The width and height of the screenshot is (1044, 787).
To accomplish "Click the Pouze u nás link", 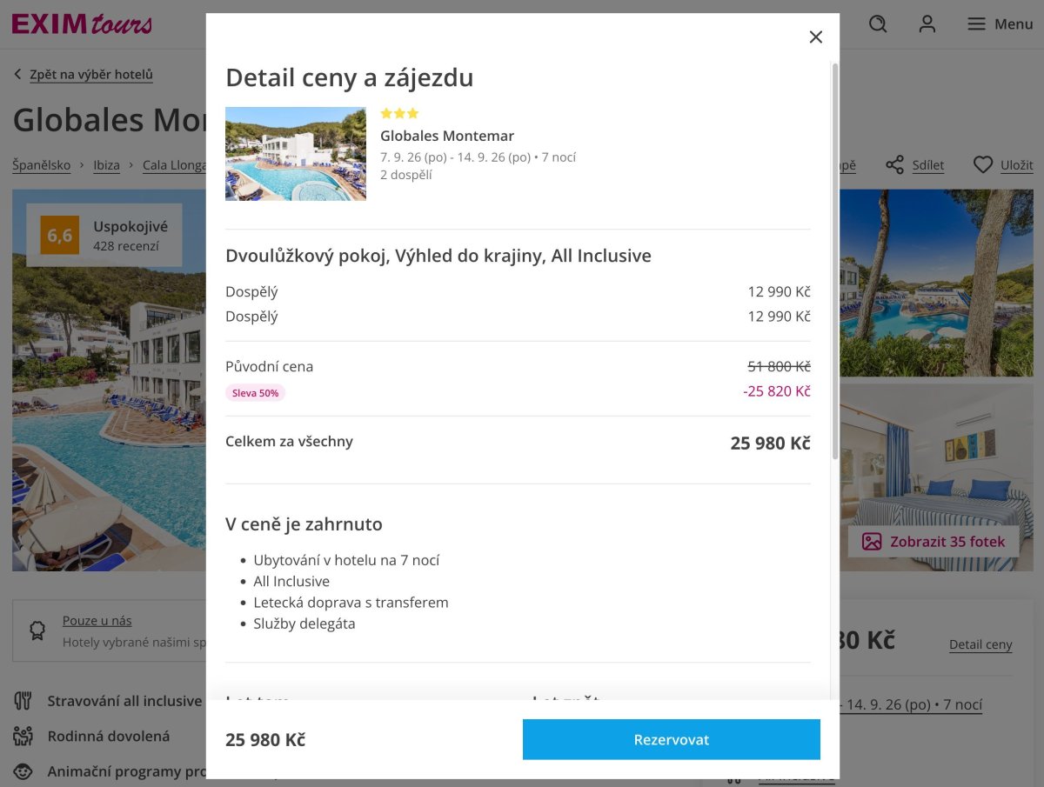I will (x=97, y=621).
